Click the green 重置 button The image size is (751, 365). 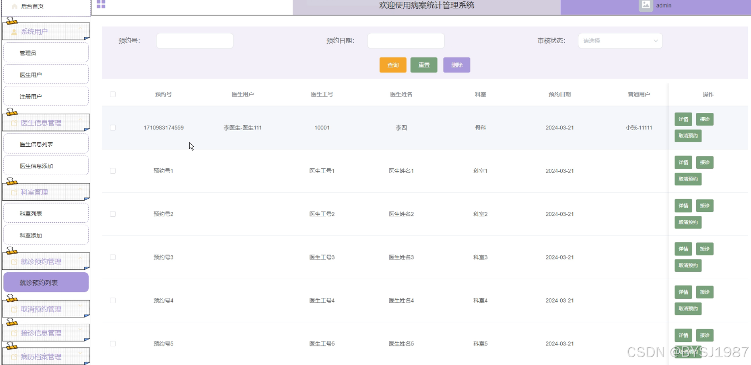tap(424, 65)
